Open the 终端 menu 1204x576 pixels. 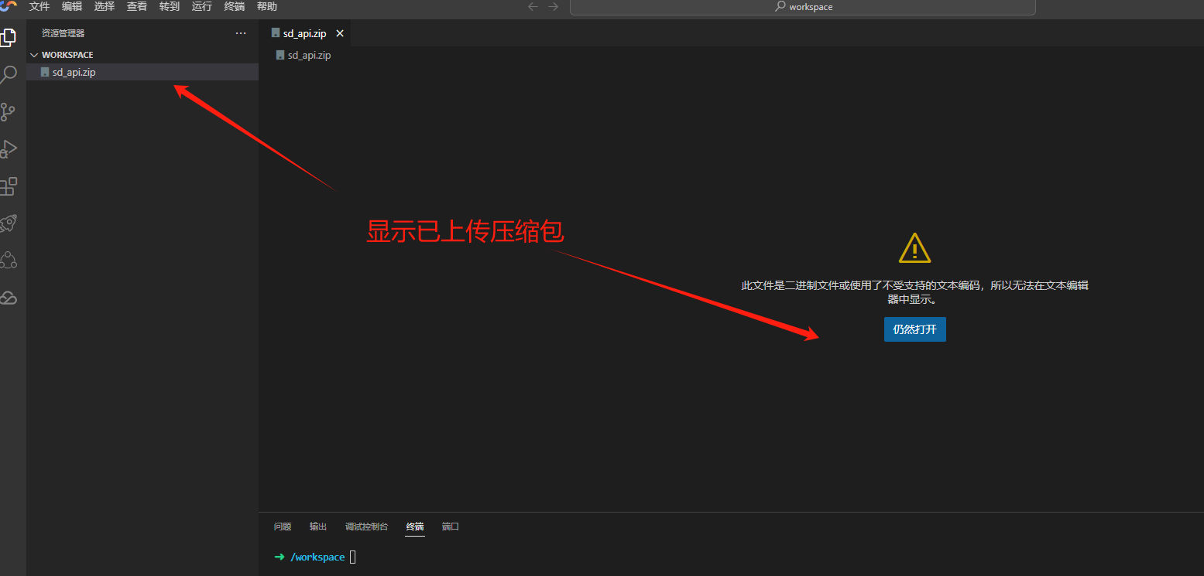[x=235, y=6]
